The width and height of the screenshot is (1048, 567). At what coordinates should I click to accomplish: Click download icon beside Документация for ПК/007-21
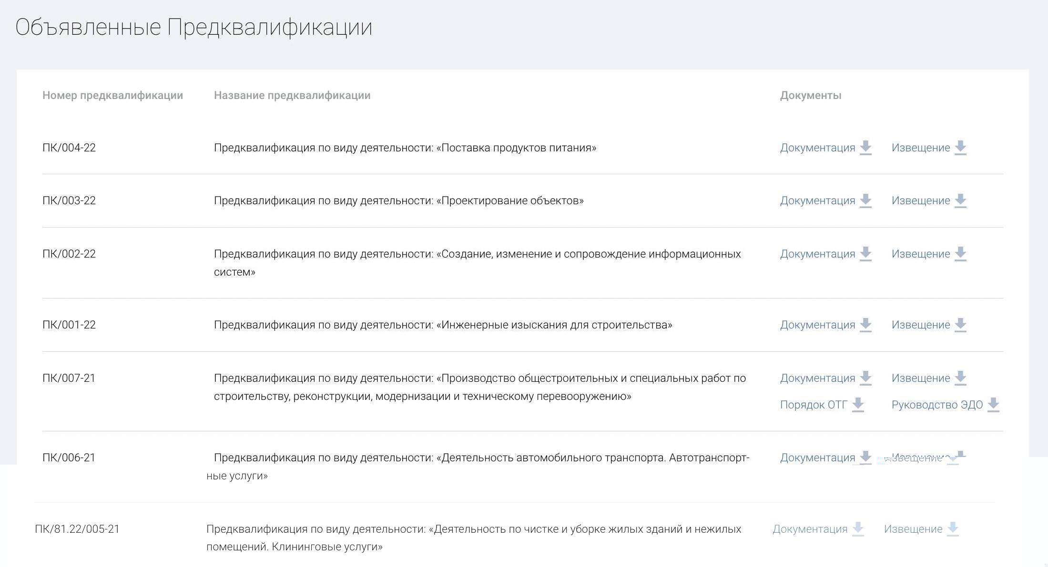pyautogui.click(x=865, y=378)
